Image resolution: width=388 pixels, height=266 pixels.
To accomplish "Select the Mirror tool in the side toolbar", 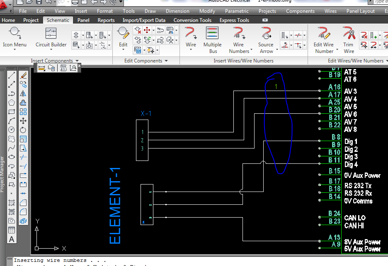I will [x=22, y=93].
